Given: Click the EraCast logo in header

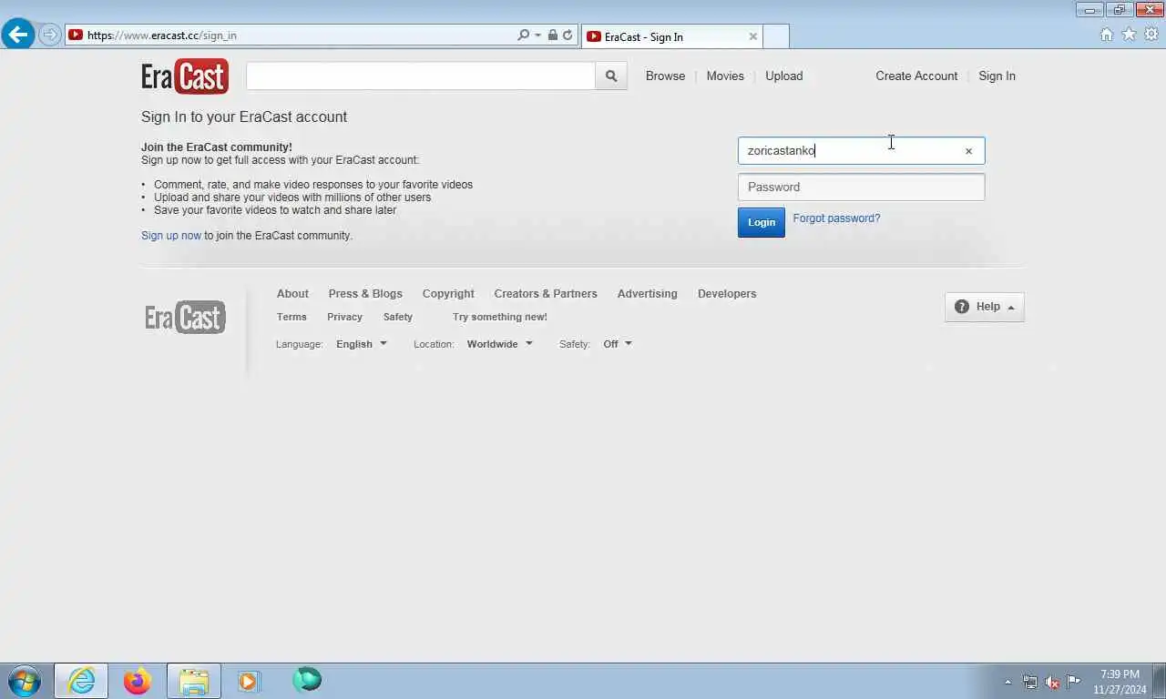Looking at the screenshot, I should pos(185,76).
